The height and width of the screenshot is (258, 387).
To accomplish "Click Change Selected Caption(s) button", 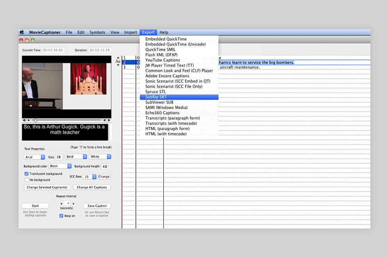I will pyautogui.click(x=47, y=187).
